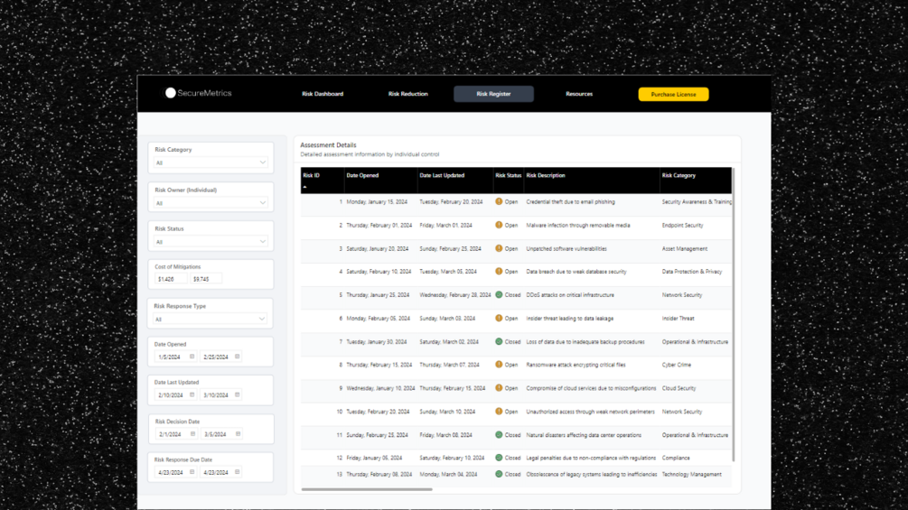Image resolution: width=908 pixels, height=510 pixels.
Task: Open calendar for Date Last Updated end
Action: point(238,395)
